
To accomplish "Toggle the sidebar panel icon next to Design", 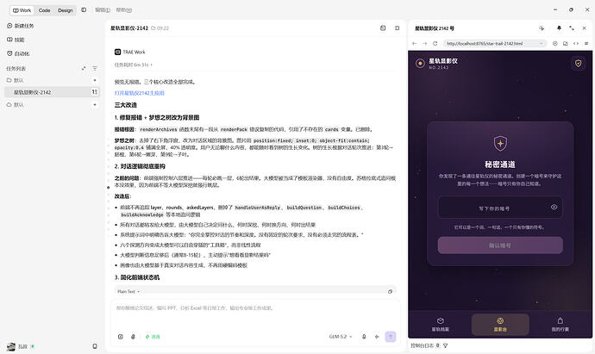I will (x=84, y=9).
